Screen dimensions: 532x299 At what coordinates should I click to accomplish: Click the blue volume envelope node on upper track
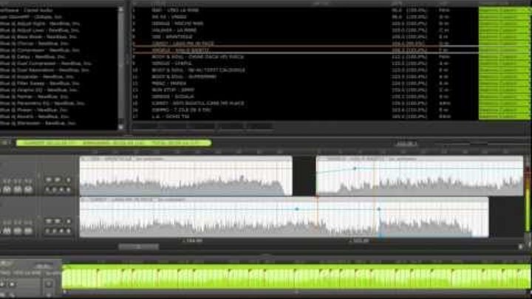coord(355,168)
